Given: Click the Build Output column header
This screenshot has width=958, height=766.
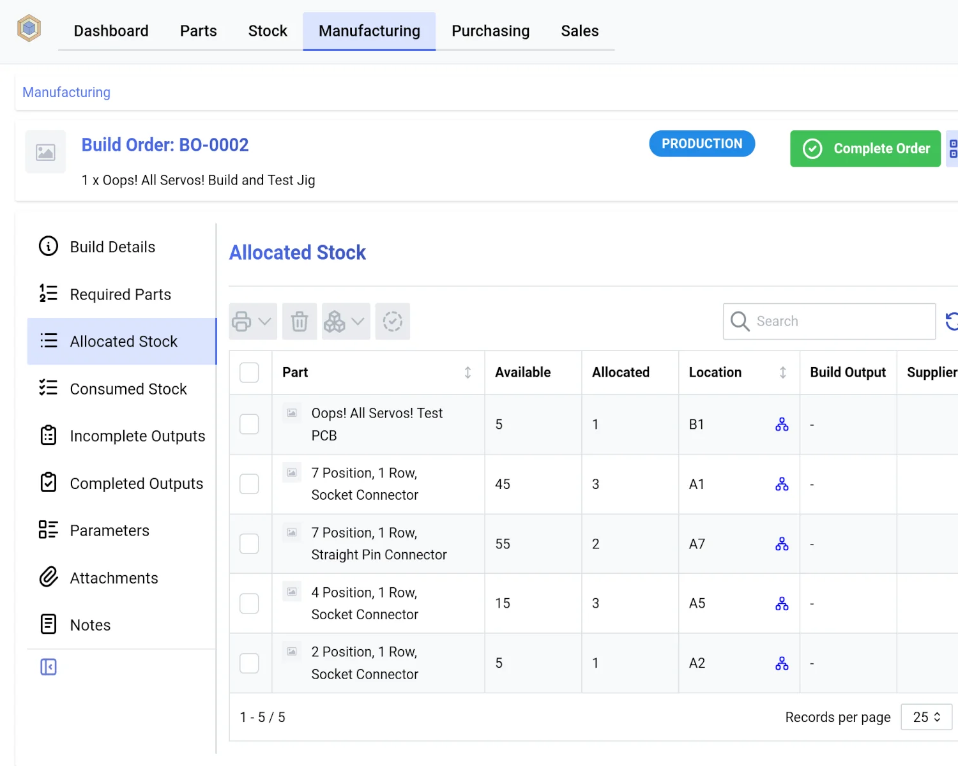Looking at the screenshot, I should (x=848, y=373).
